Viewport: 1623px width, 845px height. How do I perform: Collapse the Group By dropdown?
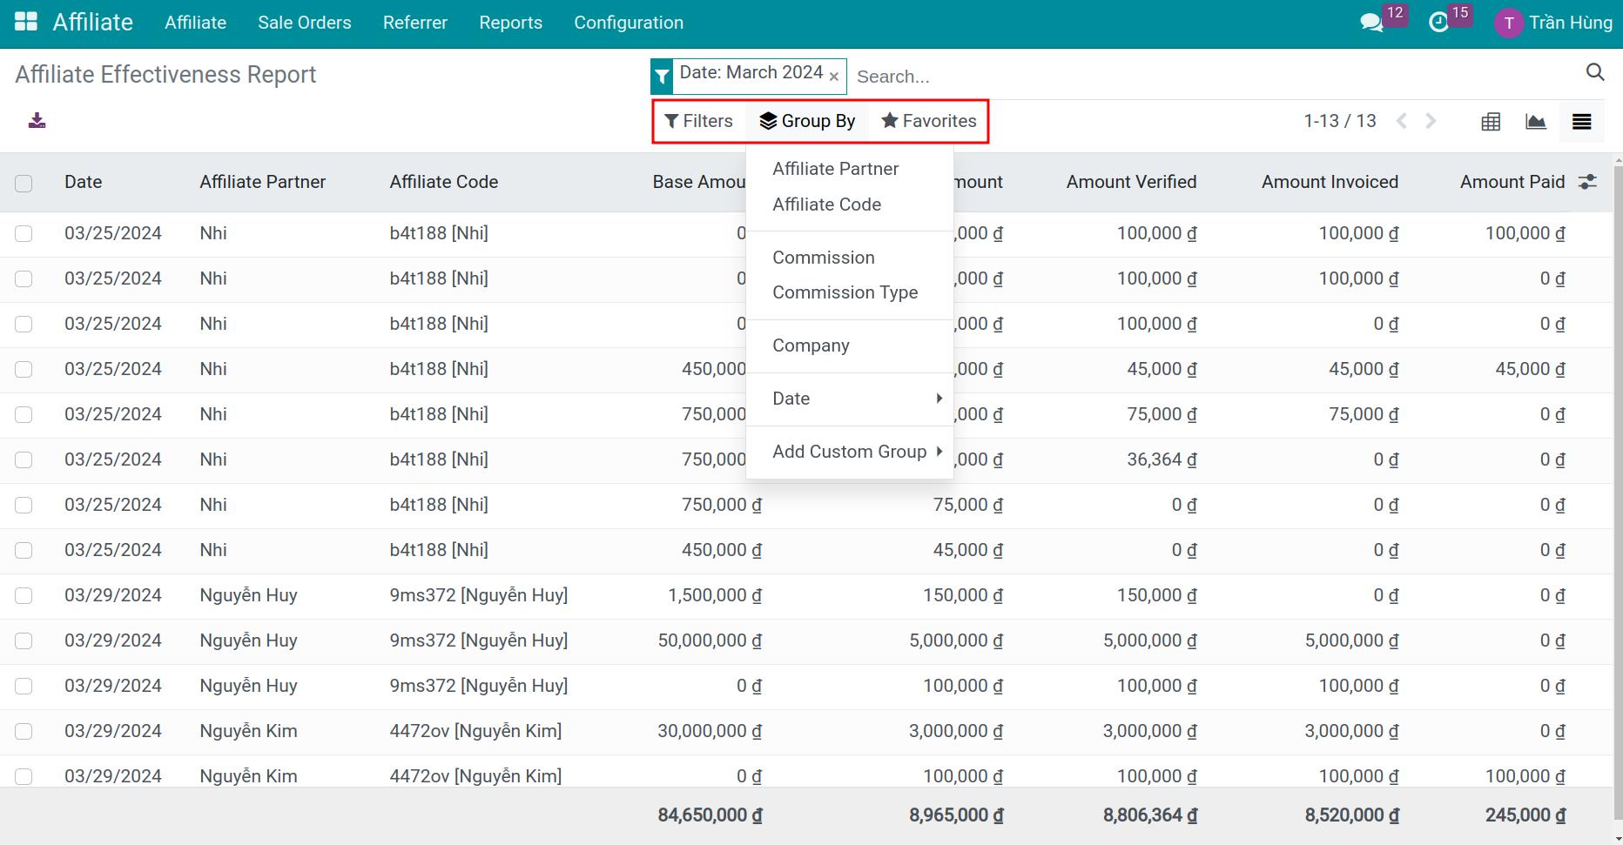coord(807,121)
